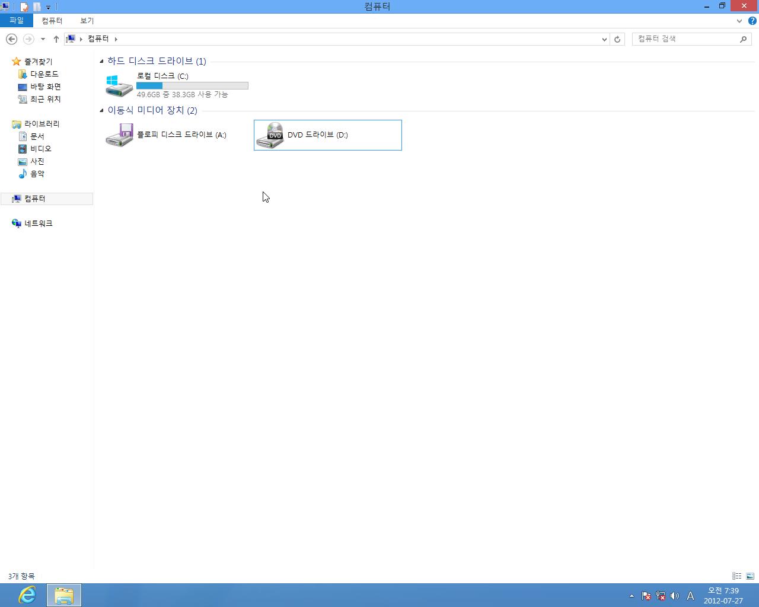Select 즐겨찾기 in the navigation pane

pyautogui.click(x=38, y=62)
